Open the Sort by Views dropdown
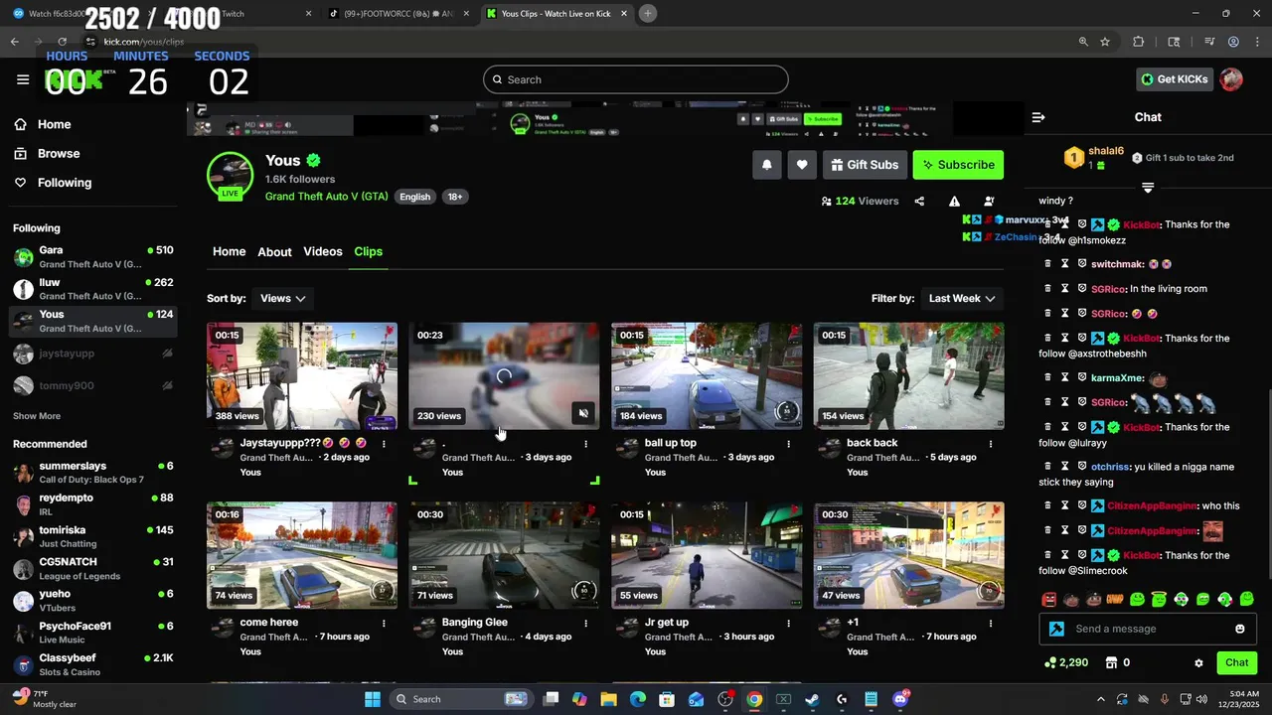The height and width of the screenshot is (715, 1272). 283,298
